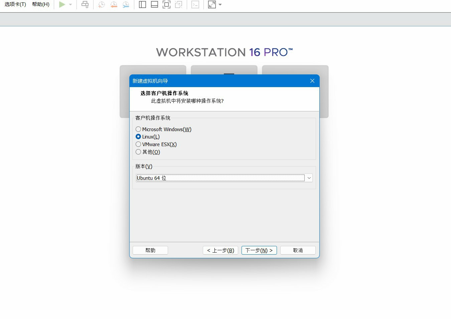Click the green power-on play icon
Screen dimensions: 451x319
click(62, 5)
